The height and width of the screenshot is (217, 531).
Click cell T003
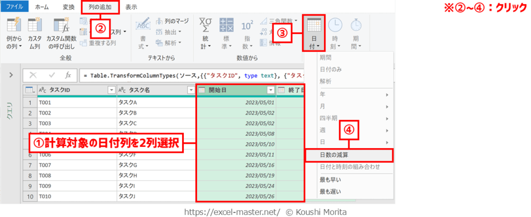coord(77,123)
